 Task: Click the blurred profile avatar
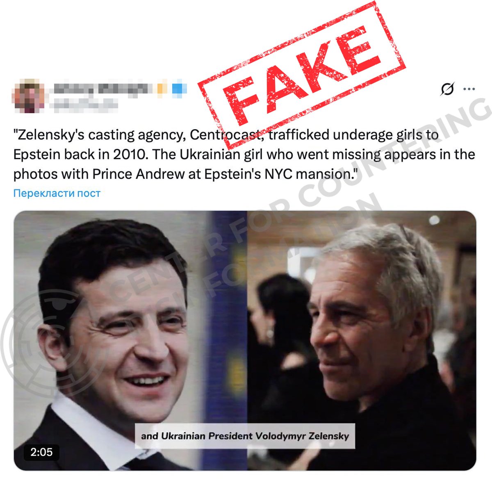pyautogui.click(x=29, y=97)
